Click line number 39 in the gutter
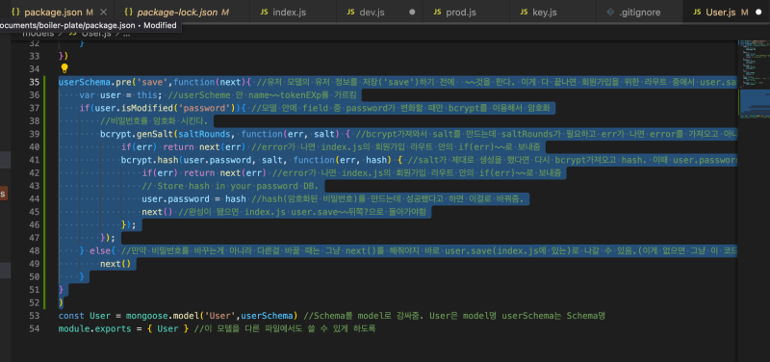The image size is (770, 362). [35, 134]
